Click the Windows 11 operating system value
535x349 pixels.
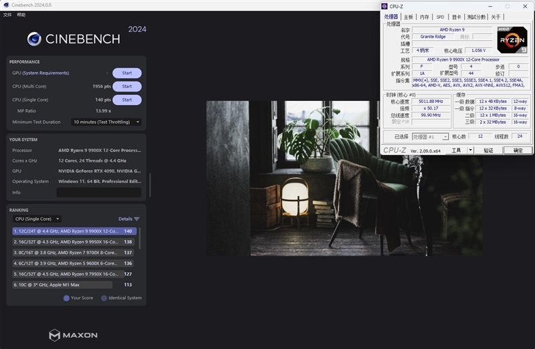99,181
